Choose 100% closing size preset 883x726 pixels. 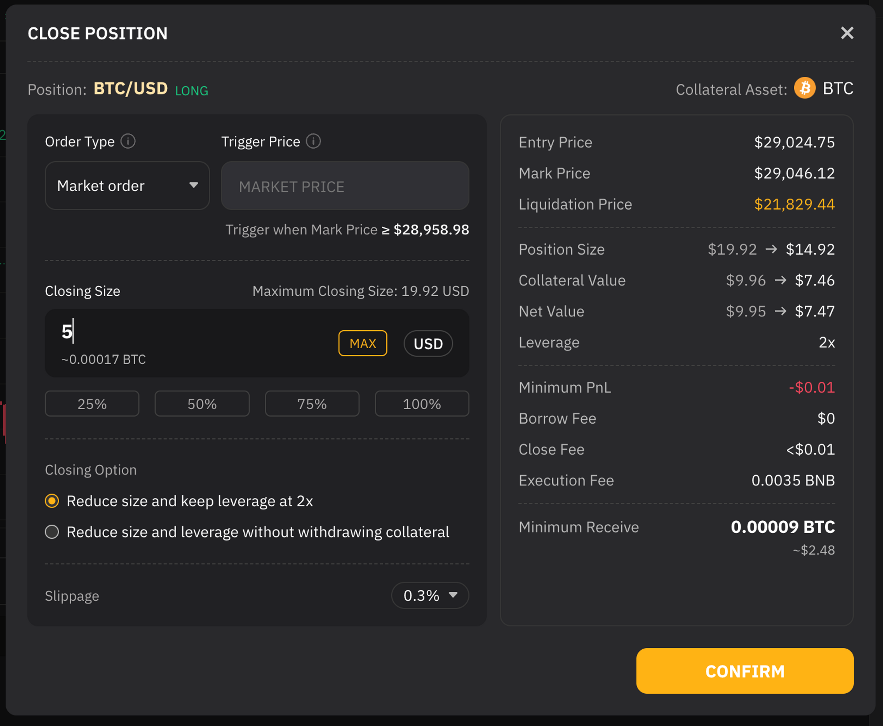[422, 404]
